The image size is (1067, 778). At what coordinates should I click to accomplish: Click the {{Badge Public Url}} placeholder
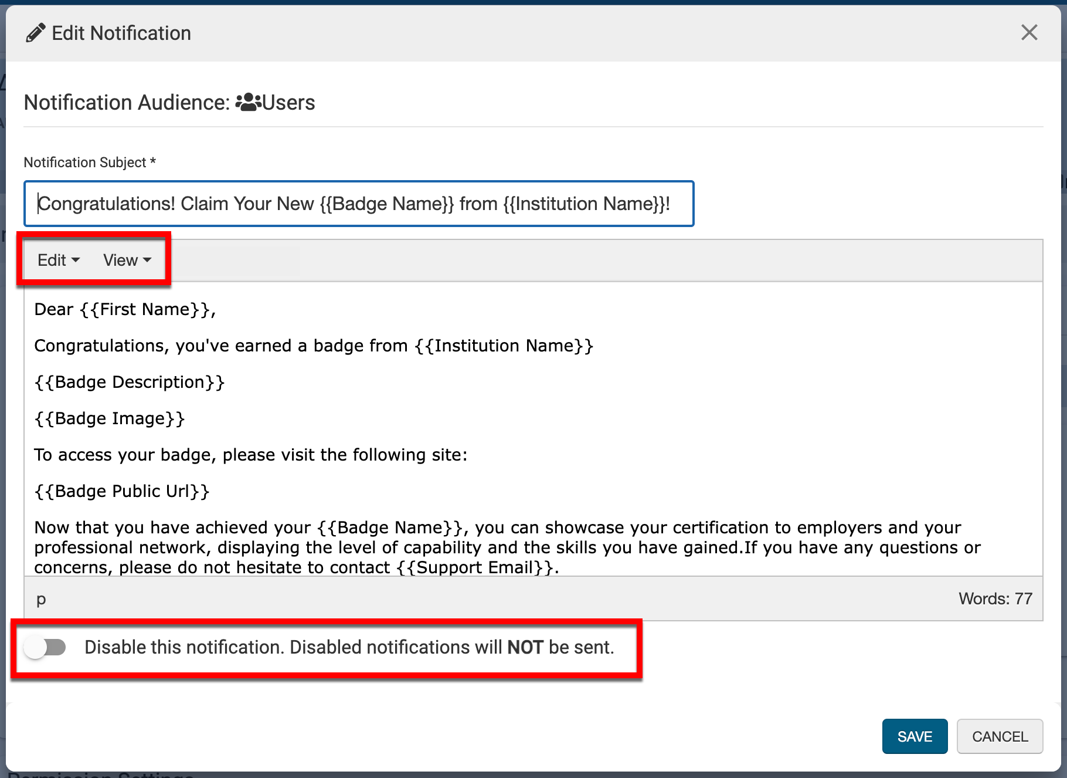tap(122, 491)
